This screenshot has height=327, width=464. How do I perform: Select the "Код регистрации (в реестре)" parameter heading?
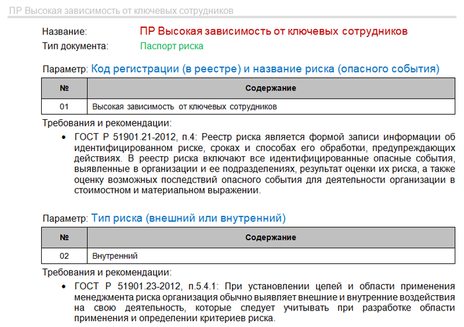(x=265, y=68)
